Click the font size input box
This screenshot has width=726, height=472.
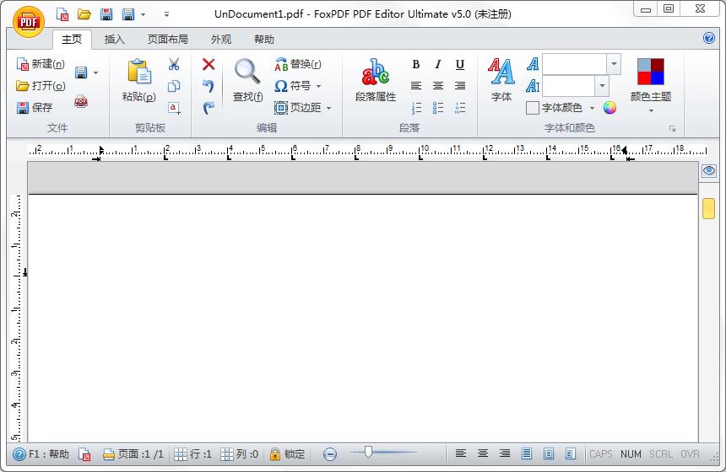(x=569, y=86)
